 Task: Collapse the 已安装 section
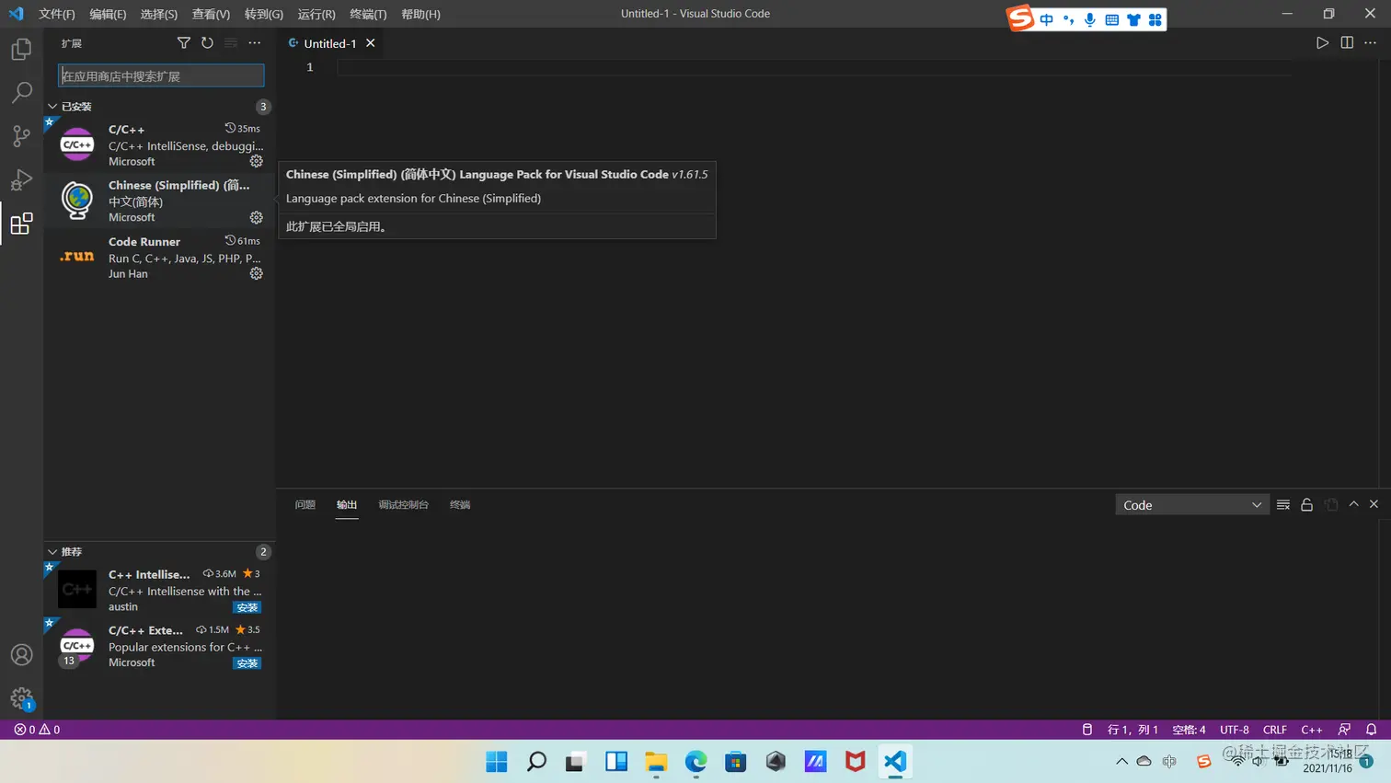[161, 107]
